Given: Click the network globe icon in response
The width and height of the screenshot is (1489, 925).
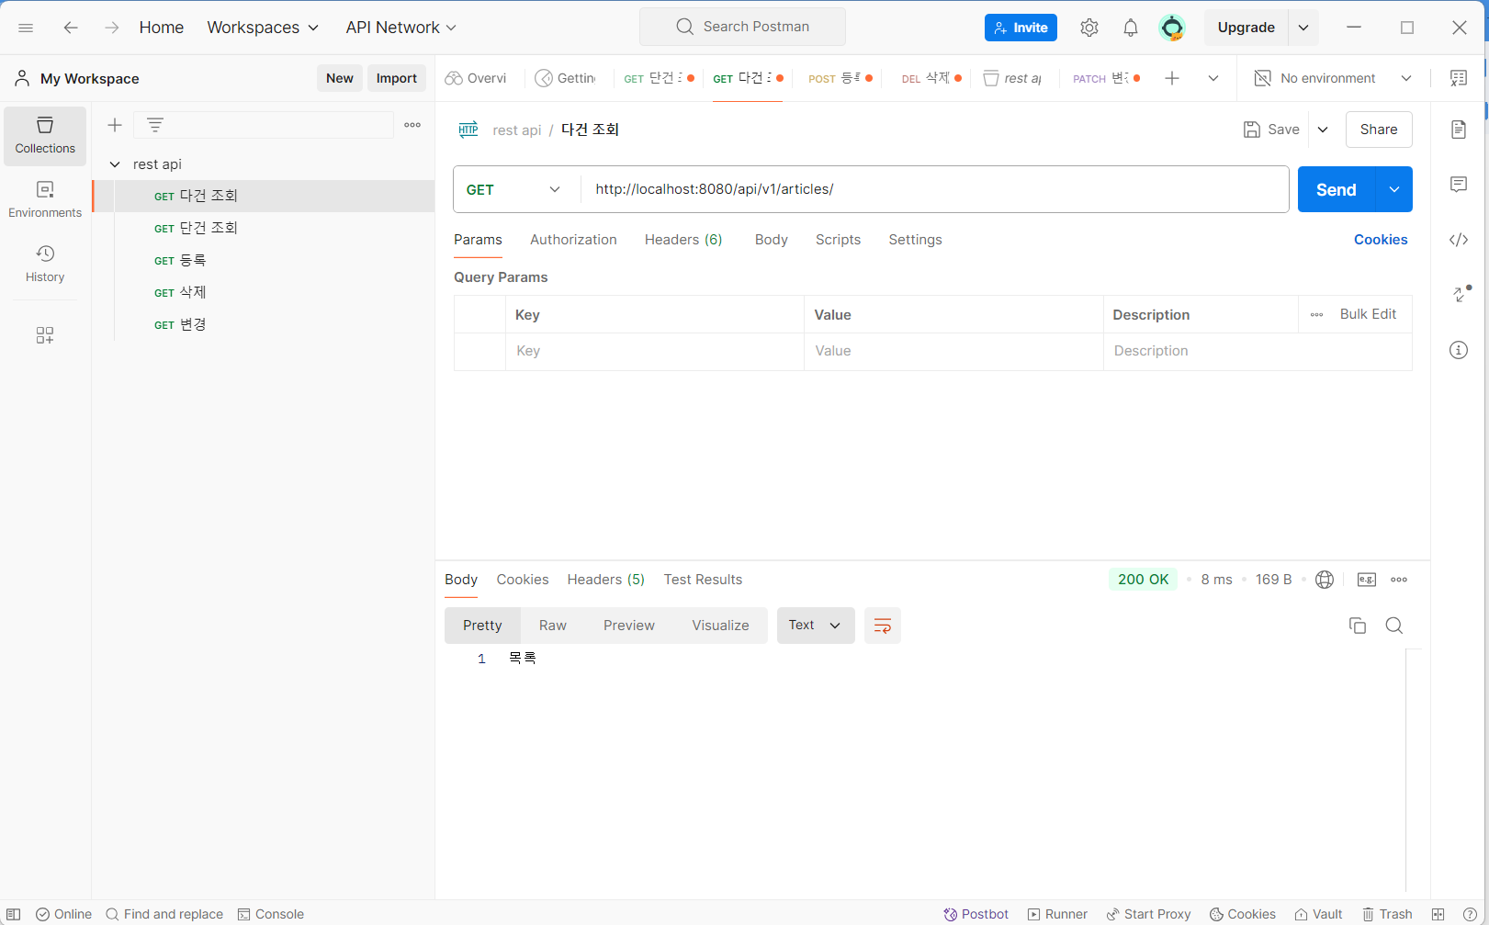Looking at the screenshot, I should [x=1325, y=580].
